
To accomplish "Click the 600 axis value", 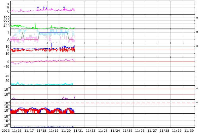I will 7,20.
